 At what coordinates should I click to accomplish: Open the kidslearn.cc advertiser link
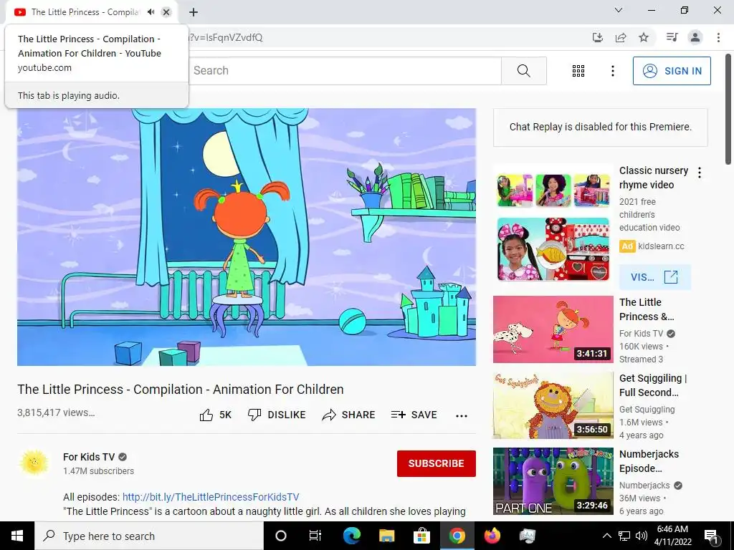661,246
